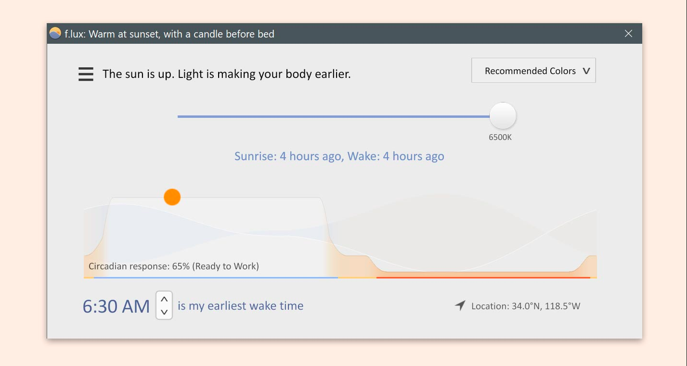Click the 6:30 AM wake time value

[116, 306]
